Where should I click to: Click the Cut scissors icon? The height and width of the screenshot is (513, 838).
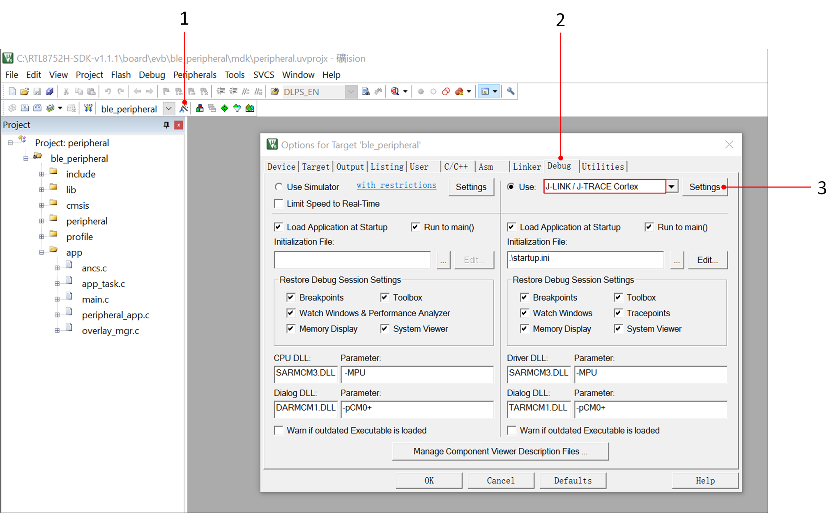[66, 92]
